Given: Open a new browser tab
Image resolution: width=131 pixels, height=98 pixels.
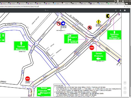Looking at the screenshot, I should (x=127, y=4).
